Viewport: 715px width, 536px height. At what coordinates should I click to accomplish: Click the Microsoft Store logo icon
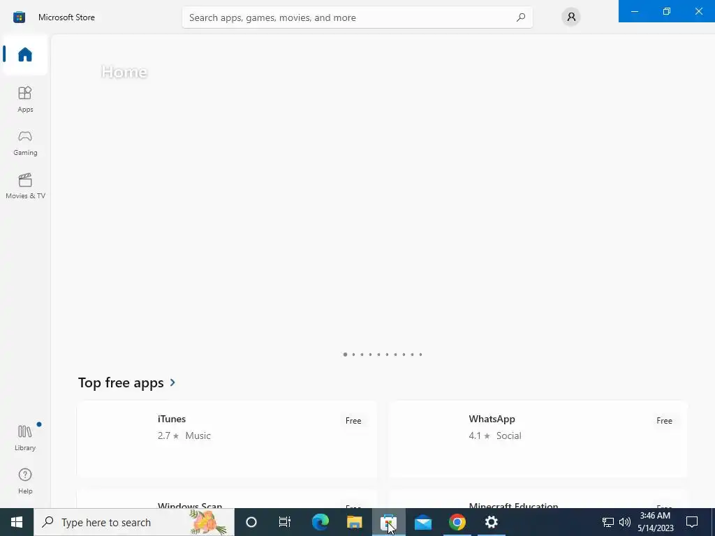pyautogui.click(x=19, y=17)
